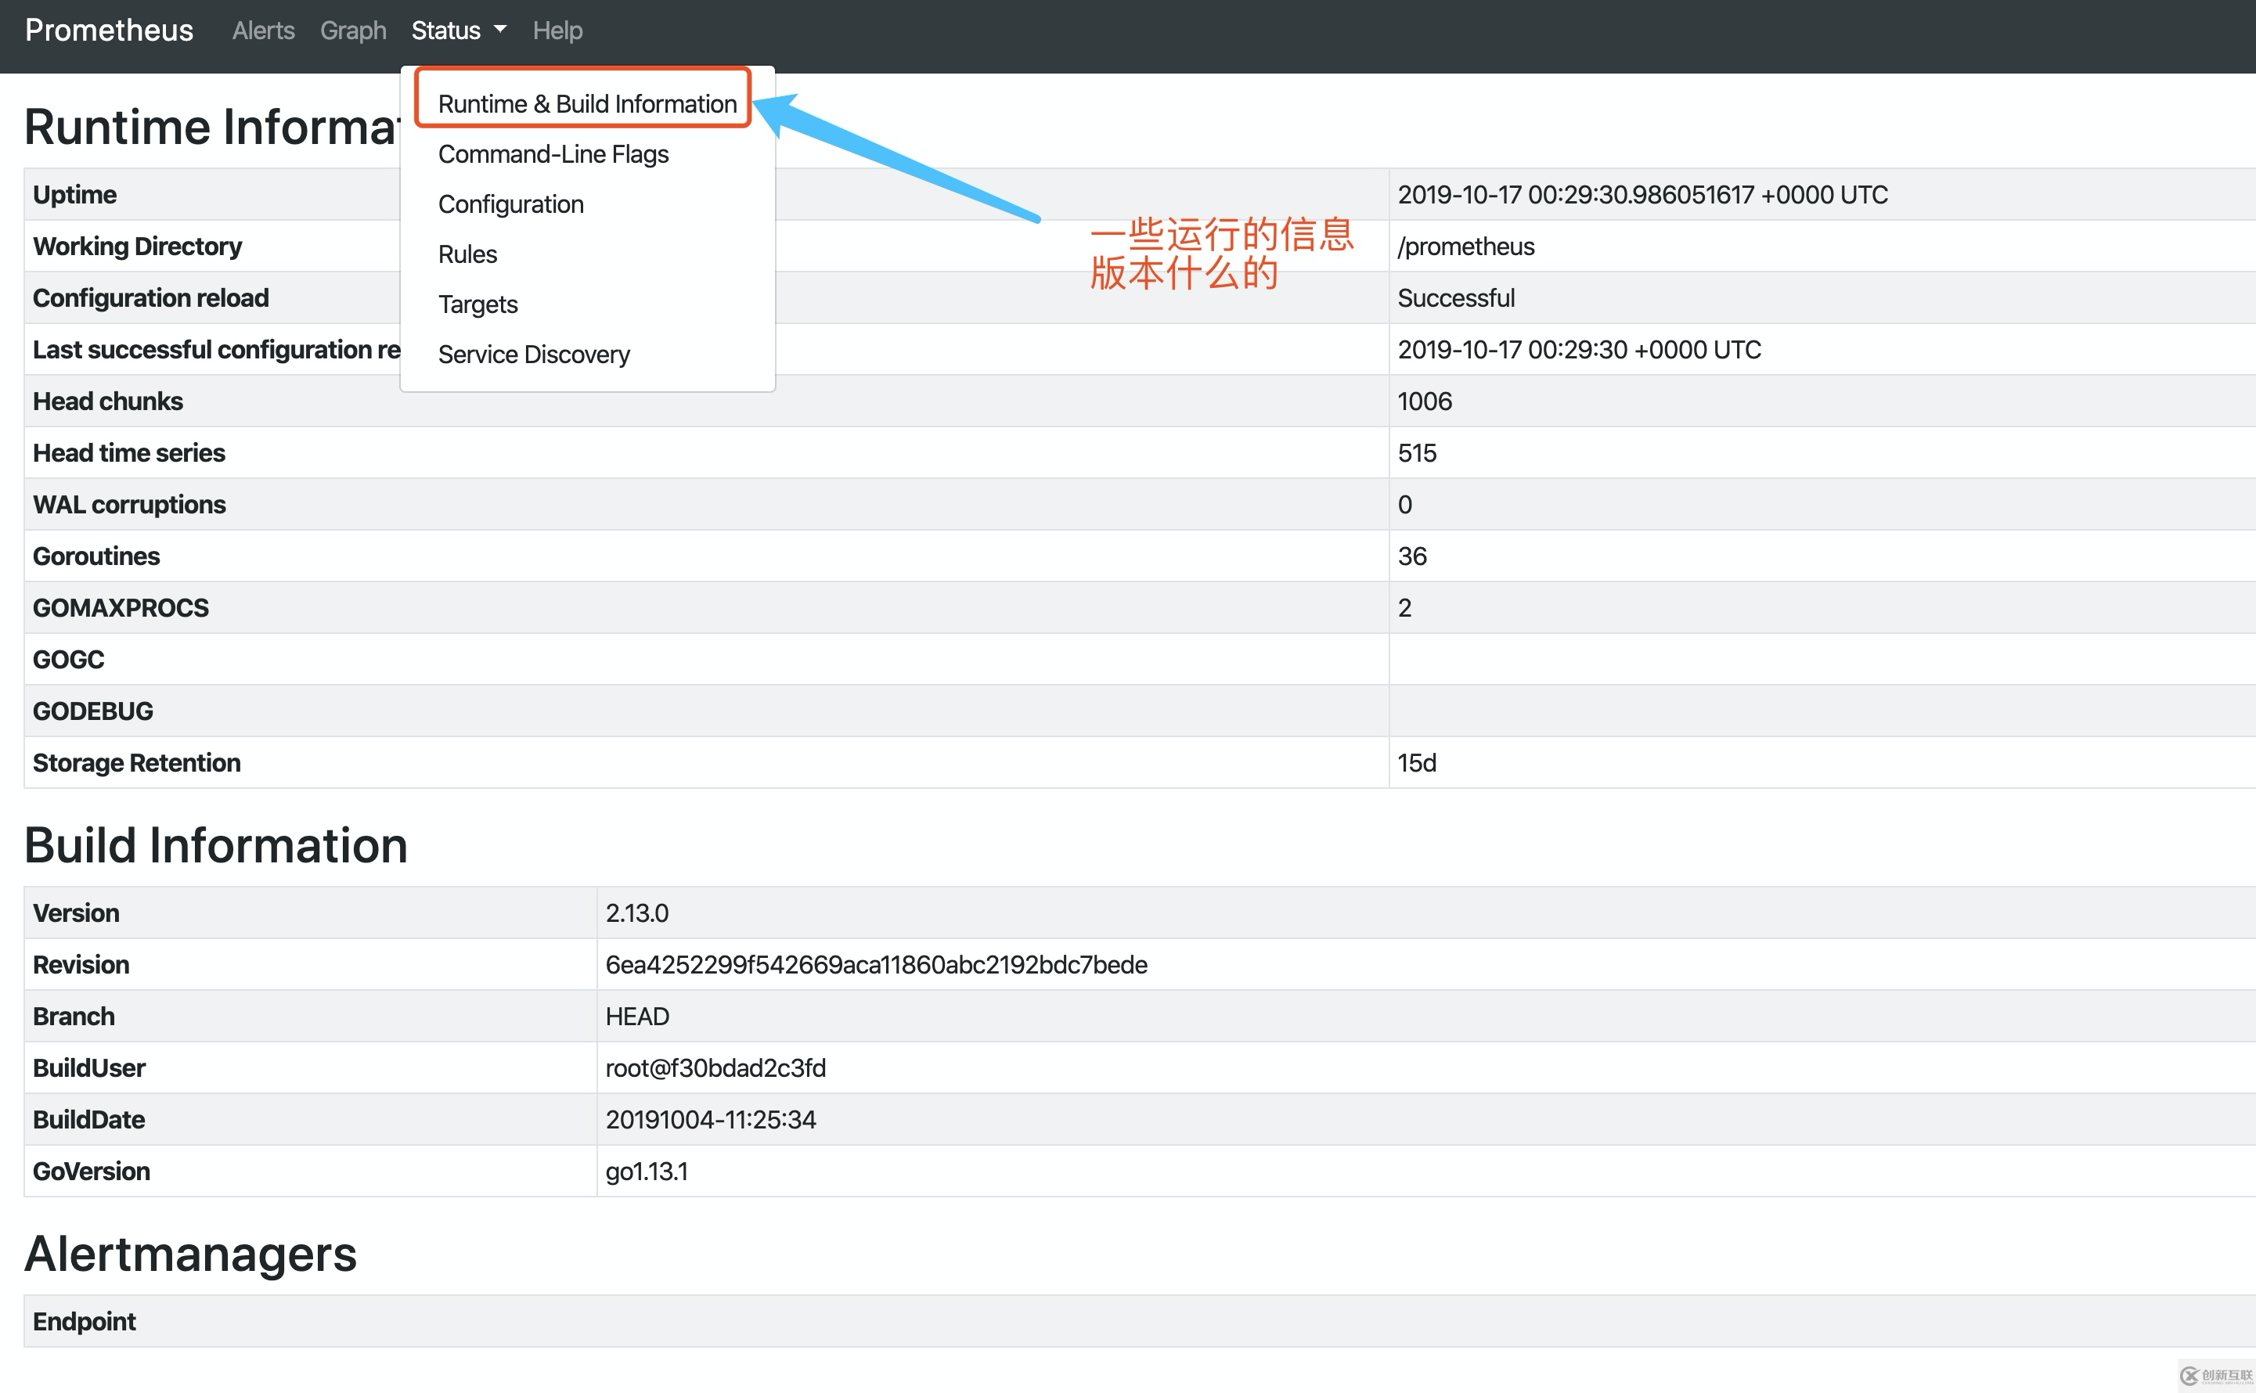Click the Build Information heading
The image size is (2256, 1393).
coord(215,845)
